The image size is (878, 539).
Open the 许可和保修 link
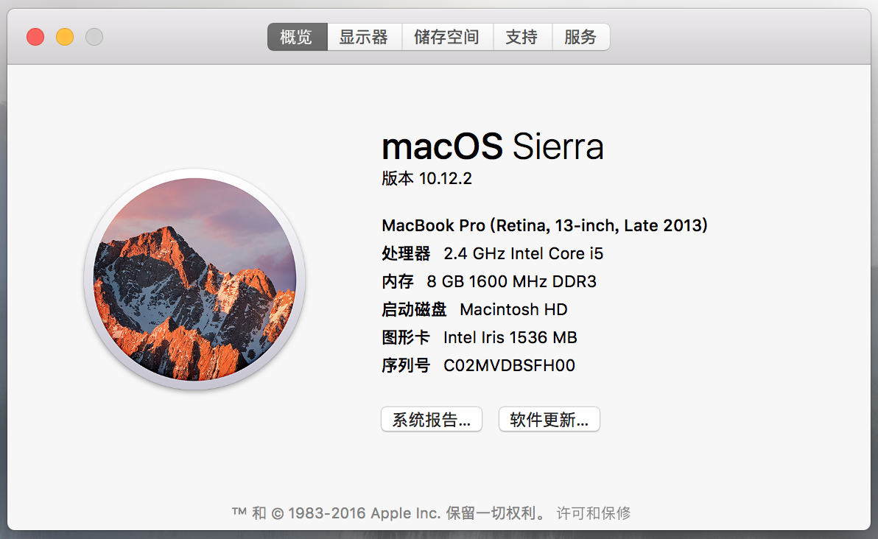click(594, 513)
